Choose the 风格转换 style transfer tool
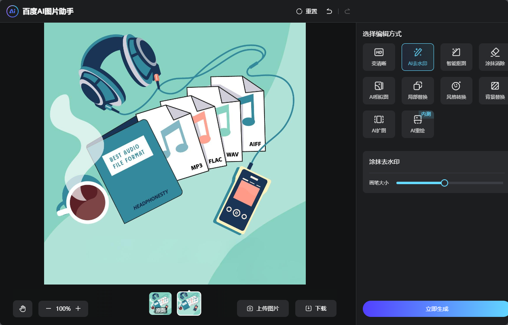 pyautogui.click(x=456, y=91)
